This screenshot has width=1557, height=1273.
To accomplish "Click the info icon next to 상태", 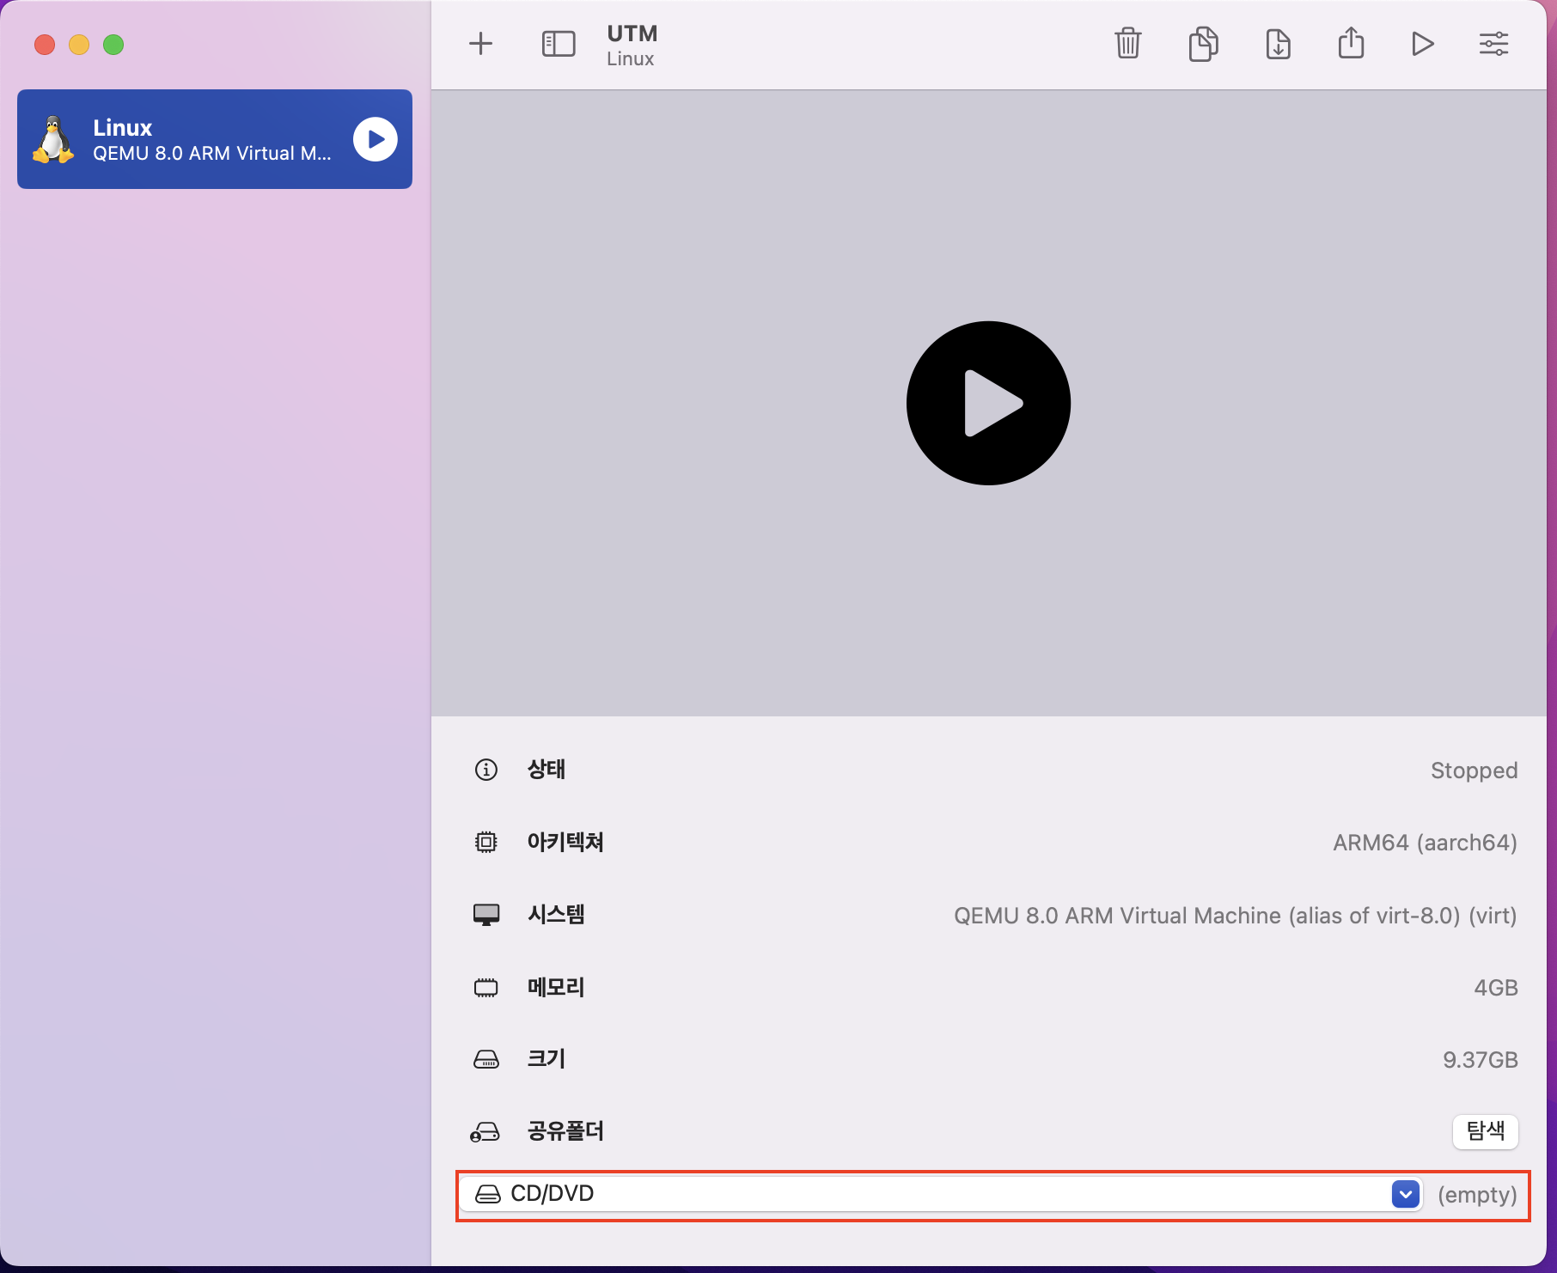I will pyautogui.click(x=486, y=770).
